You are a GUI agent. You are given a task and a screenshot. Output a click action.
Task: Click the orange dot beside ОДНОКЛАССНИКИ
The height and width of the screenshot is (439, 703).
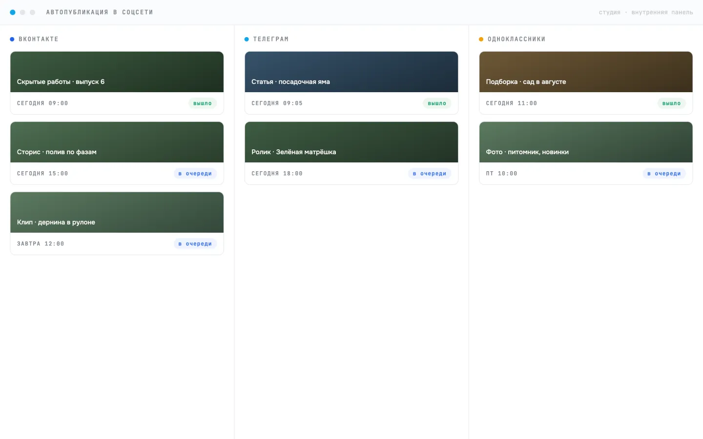point(481,39)
